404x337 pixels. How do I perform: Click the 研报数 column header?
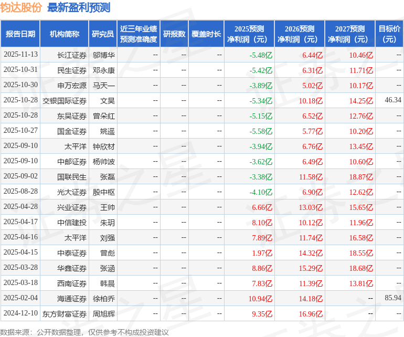(174, 34)
